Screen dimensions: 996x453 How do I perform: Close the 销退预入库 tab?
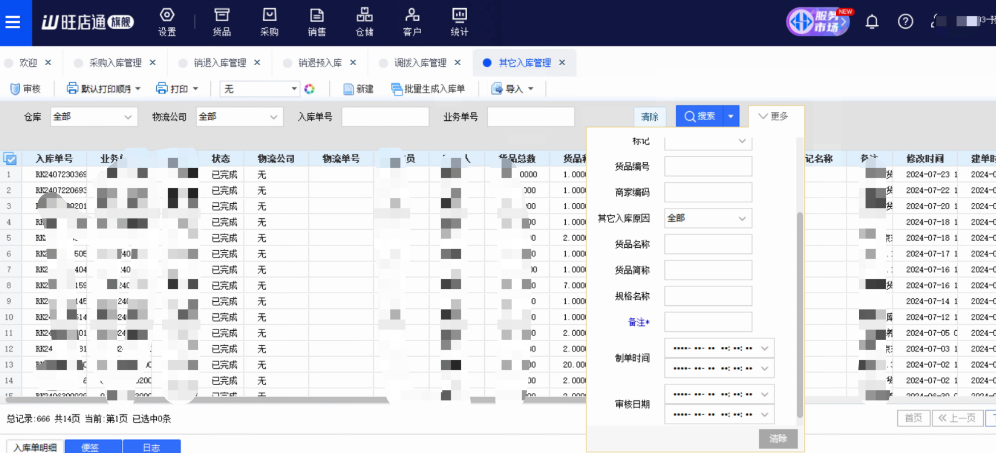pyautogui.click(x=353, y=63)
